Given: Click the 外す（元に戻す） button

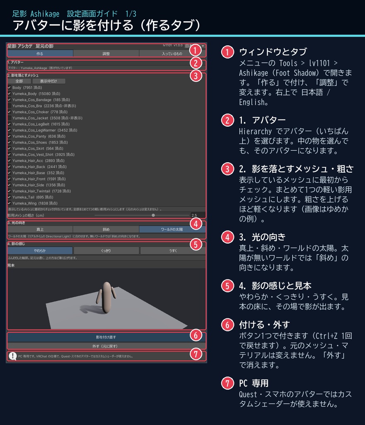Looking at the screenshot, I should click(x=106, y=346).
